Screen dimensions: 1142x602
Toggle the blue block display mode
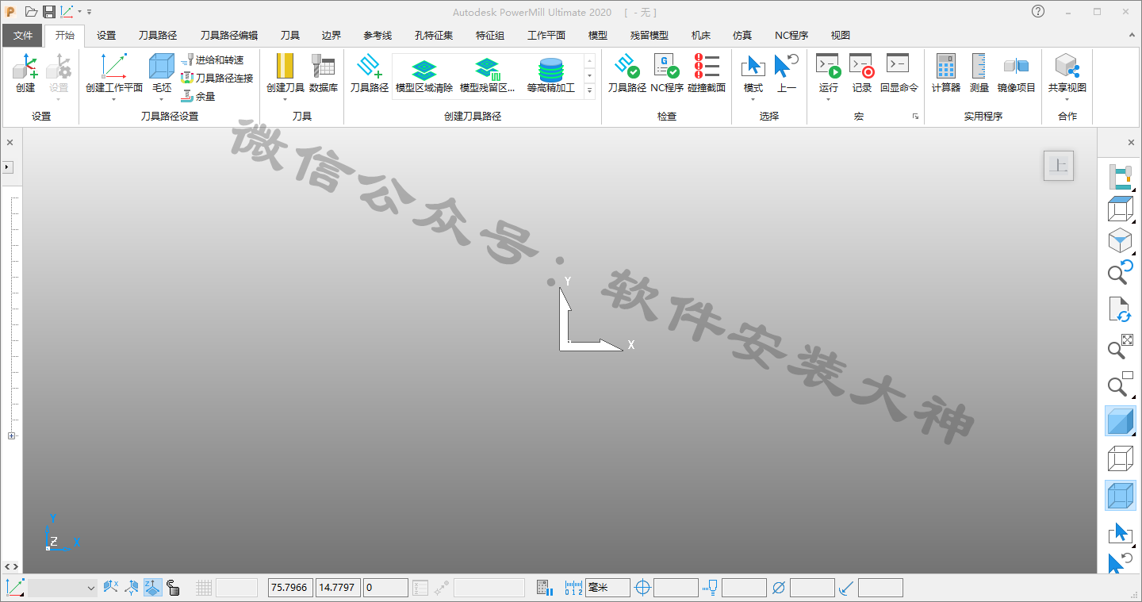point(1120,496)
